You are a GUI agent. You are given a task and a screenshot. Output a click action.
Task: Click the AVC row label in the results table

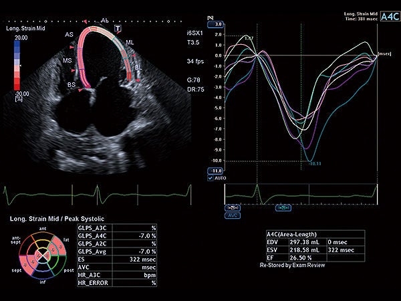pos(84,267)
